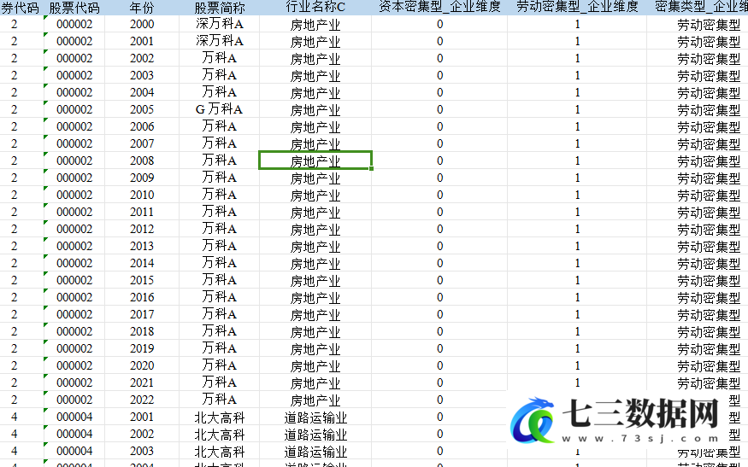Select the 深万科A cell in year 2000 row
The width and height of the screenshot is (748, 467).
(x=220, y=24)
